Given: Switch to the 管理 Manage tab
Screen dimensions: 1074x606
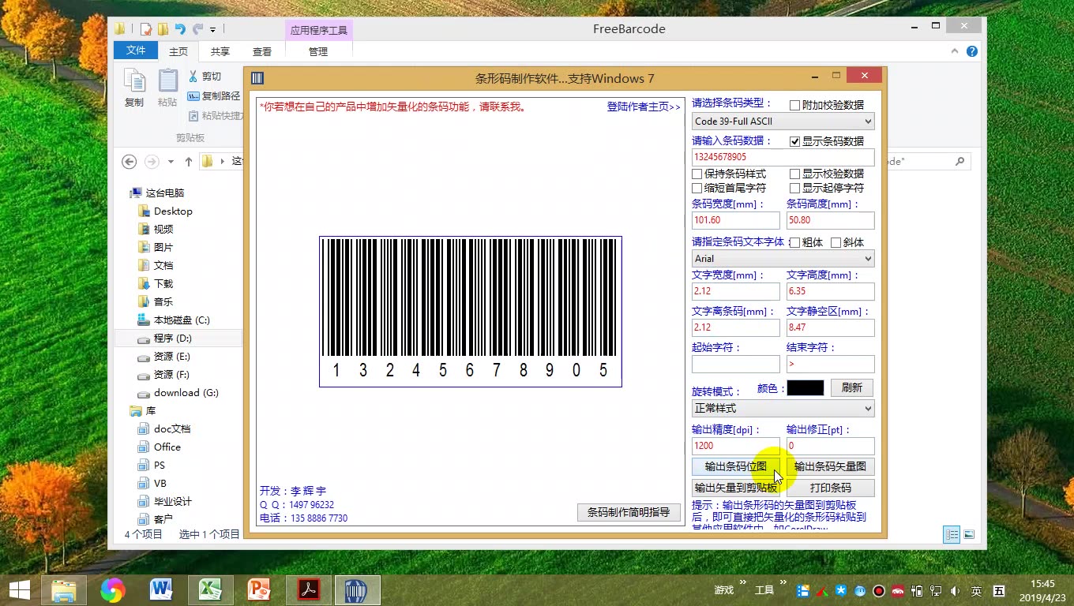Looking at the screenshot, I should click(318, 52).
